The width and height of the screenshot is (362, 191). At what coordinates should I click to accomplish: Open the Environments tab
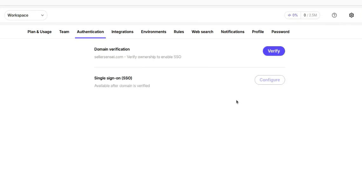pyautogui.click(x=154, y=32)
